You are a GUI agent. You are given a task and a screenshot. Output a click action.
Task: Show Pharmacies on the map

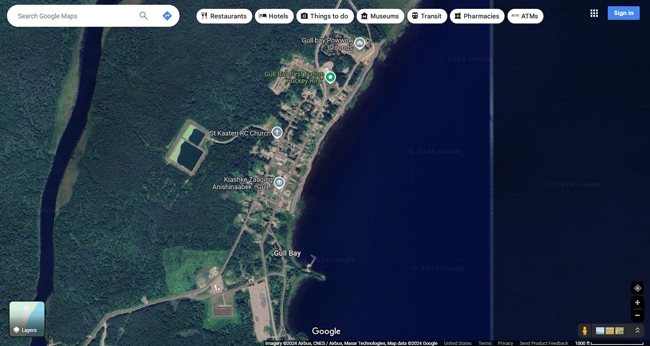tap(477, 16)
